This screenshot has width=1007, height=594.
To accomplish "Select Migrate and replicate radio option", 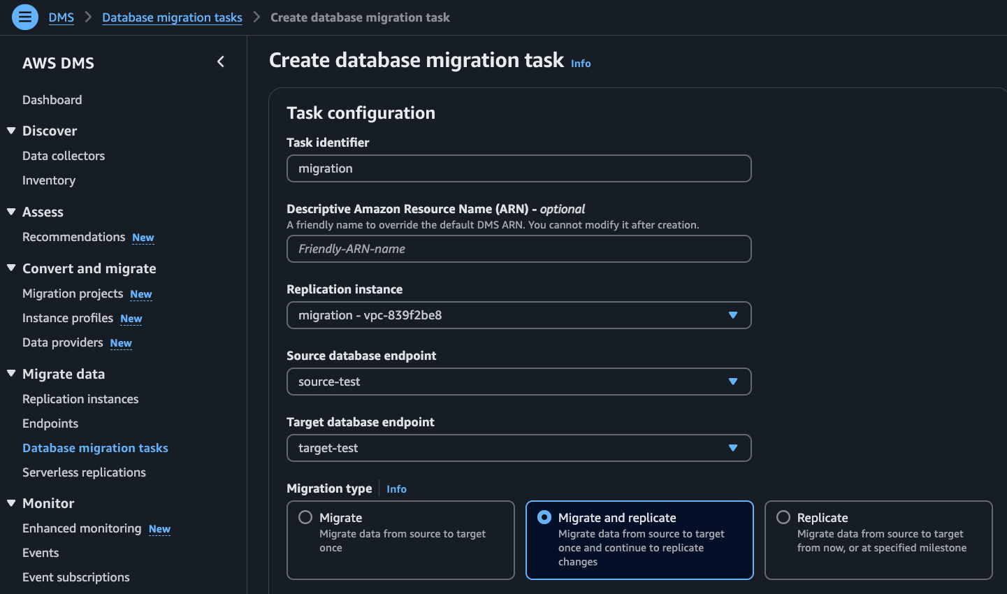I will click(x=544, y=517).
